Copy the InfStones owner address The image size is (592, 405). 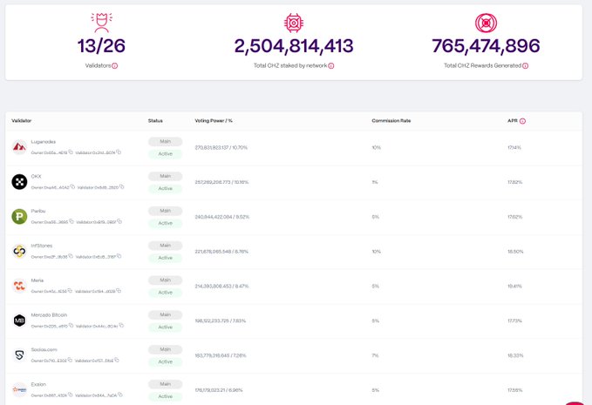(71, 257)
